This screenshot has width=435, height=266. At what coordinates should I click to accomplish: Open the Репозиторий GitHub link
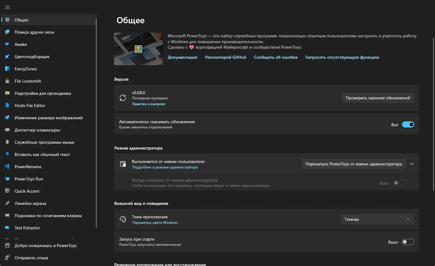[225, 57]
